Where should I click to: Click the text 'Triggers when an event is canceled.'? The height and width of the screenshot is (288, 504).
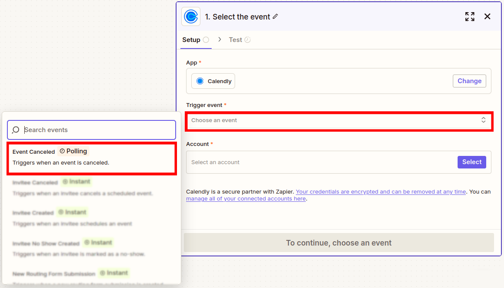(x=61, y=163)
